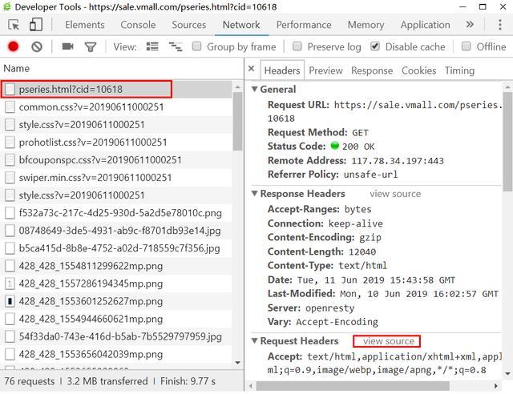Click file icon of pseries.html?cid=10618
513x394 pixels.
pyautogui.click(x=10, y=89)
